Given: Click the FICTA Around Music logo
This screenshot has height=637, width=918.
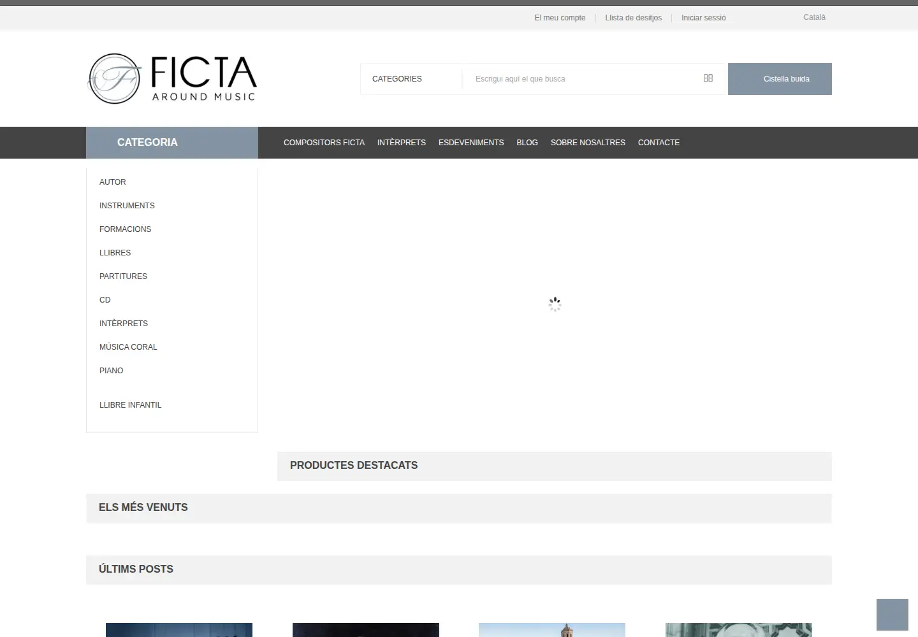Looking at the screenshot, I should (x=172, y=79).
